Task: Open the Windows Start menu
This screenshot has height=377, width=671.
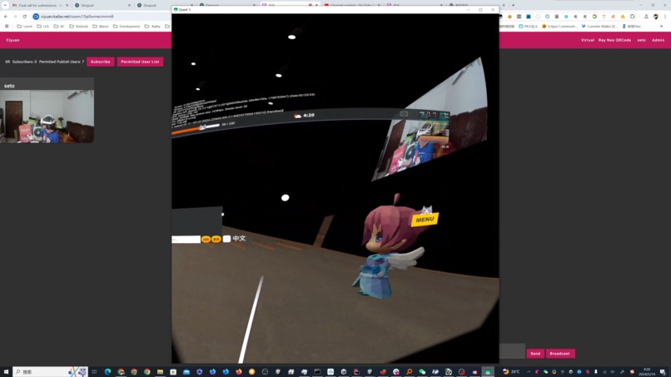Action: point(6,371)
